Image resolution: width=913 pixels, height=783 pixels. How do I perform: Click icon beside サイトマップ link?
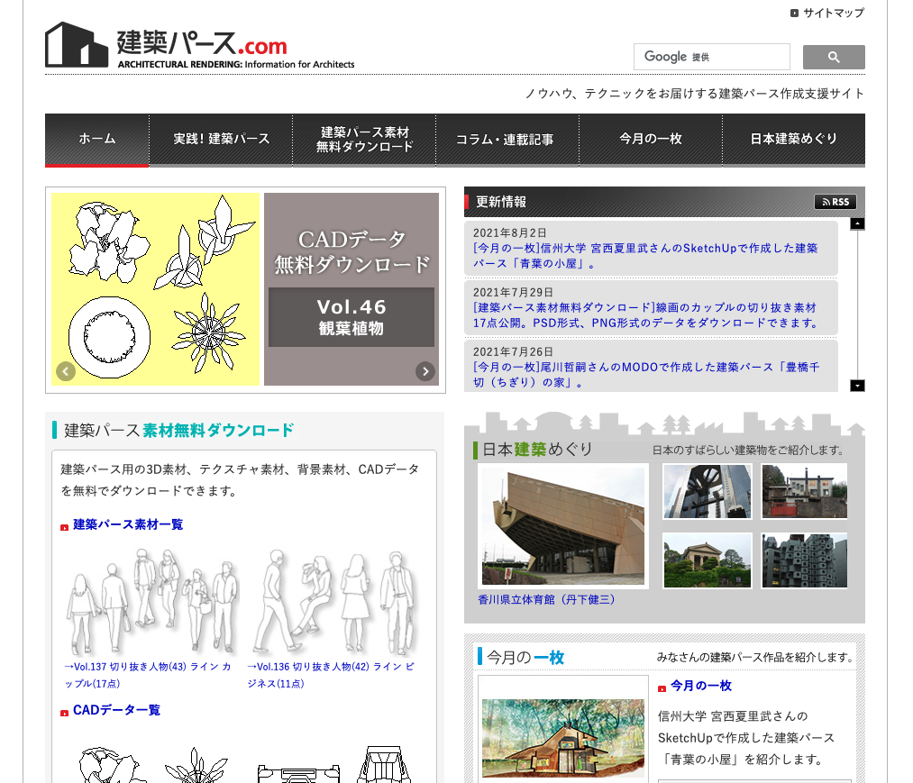click(x=794, y=13)
